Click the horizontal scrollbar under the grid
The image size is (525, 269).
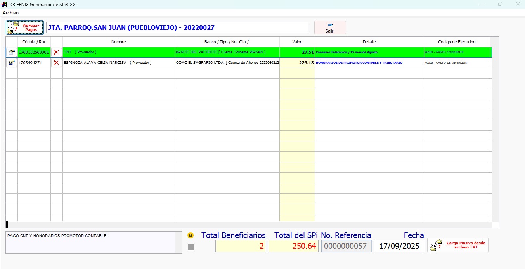248,224
